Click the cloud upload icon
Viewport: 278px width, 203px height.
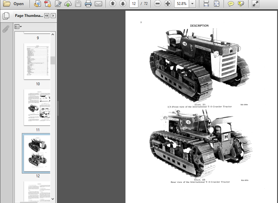pos(68,4)
